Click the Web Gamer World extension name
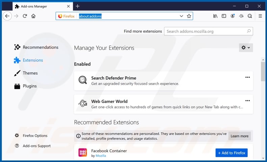The image size is (267, 162). [x=109, y=101]
